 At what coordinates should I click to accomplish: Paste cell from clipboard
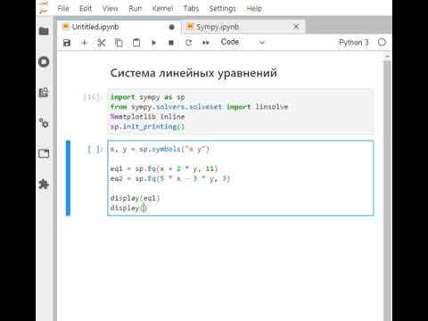(x=136, y=43)
